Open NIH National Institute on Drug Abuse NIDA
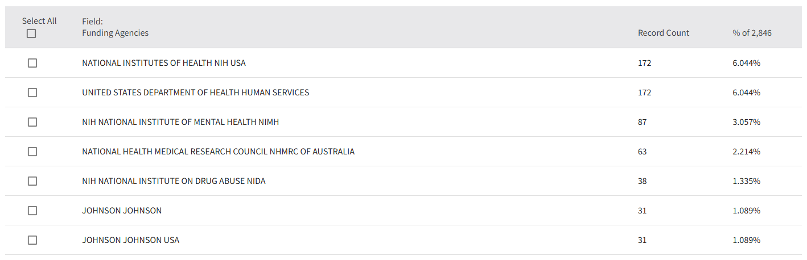This screenshot has width=807, height=260. 174,181
